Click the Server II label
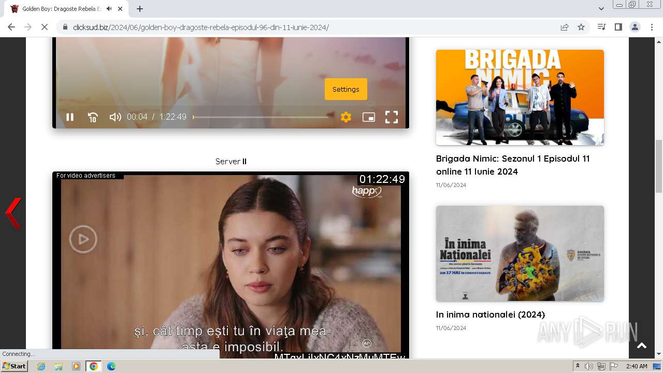 pos(231,162)
